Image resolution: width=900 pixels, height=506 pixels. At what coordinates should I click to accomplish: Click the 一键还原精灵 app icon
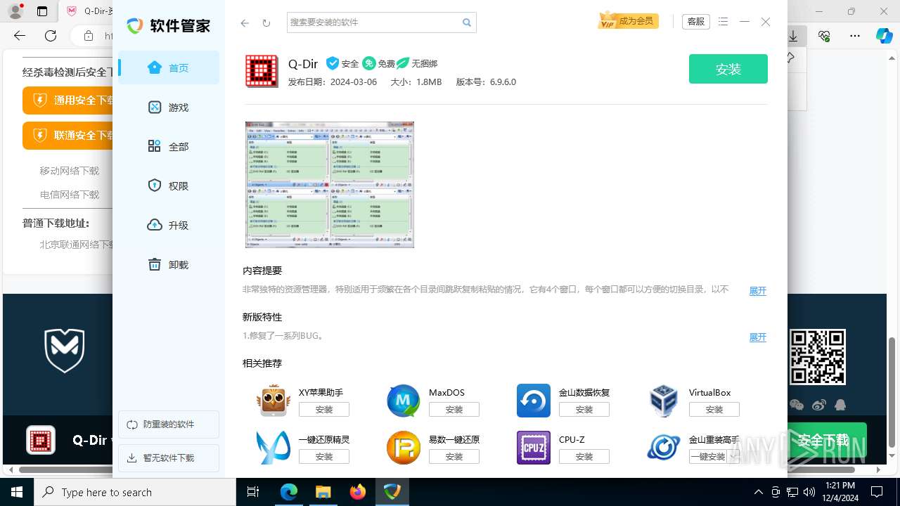point(274,448)
